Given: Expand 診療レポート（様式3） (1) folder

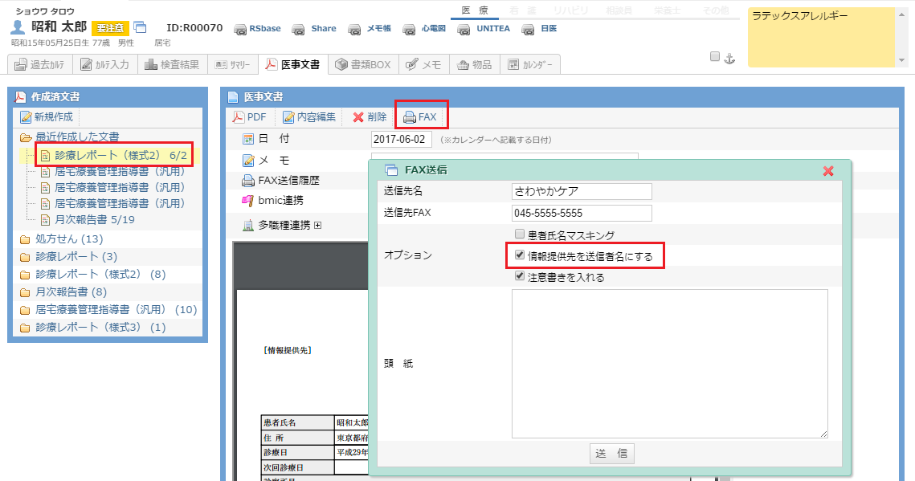Looking at the screenshot, I should 93,327.
